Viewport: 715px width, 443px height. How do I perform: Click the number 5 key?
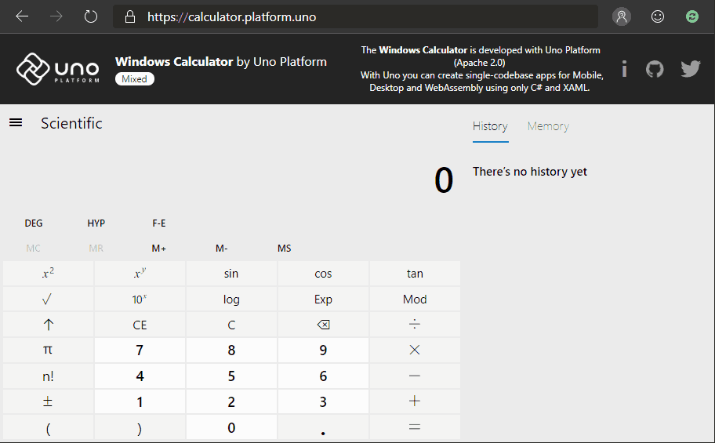click(231, 376)
